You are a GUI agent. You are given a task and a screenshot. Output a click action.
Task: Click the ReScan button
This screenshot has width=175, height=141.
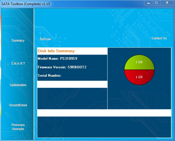tap(45, 39)
